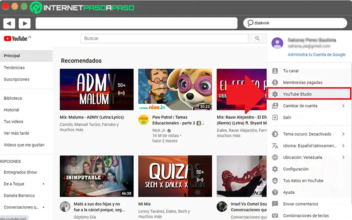The width and height of the screenshot is (352, 220).
Task: Open the Paw Patrol video thumbnail
Action: click(x=175, y=89)
